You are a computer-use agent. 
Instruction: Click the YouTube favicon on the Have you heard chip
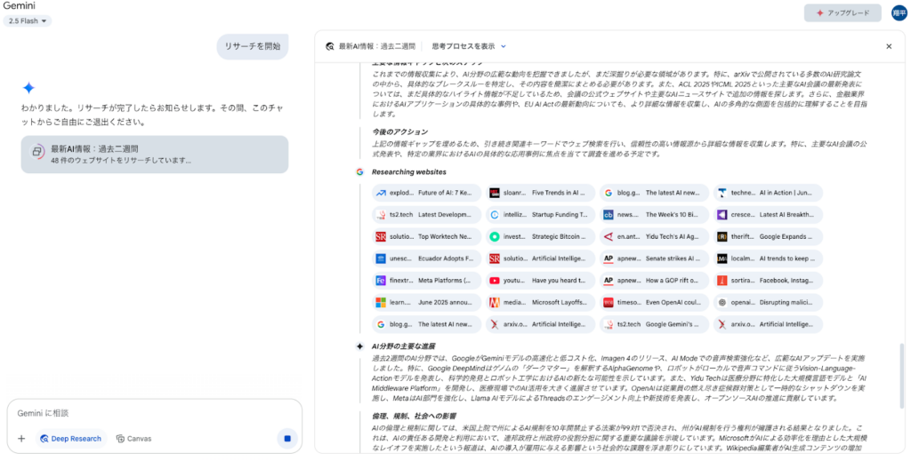495,281
